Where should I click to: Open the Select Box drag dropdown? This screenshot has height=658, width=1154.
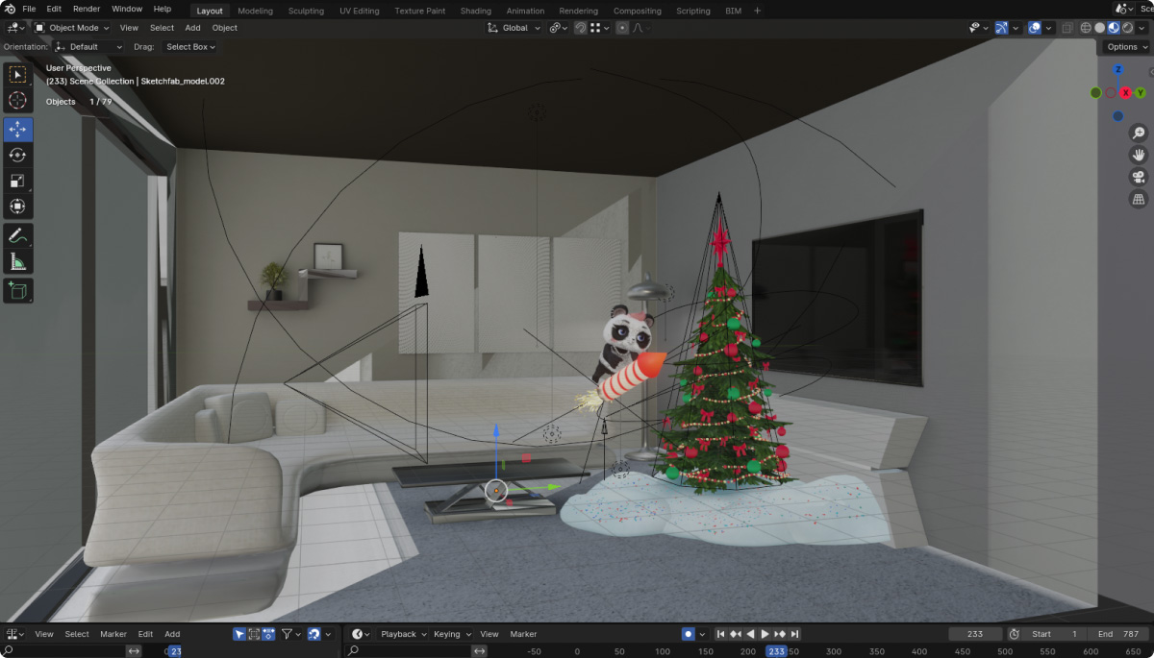190,46
